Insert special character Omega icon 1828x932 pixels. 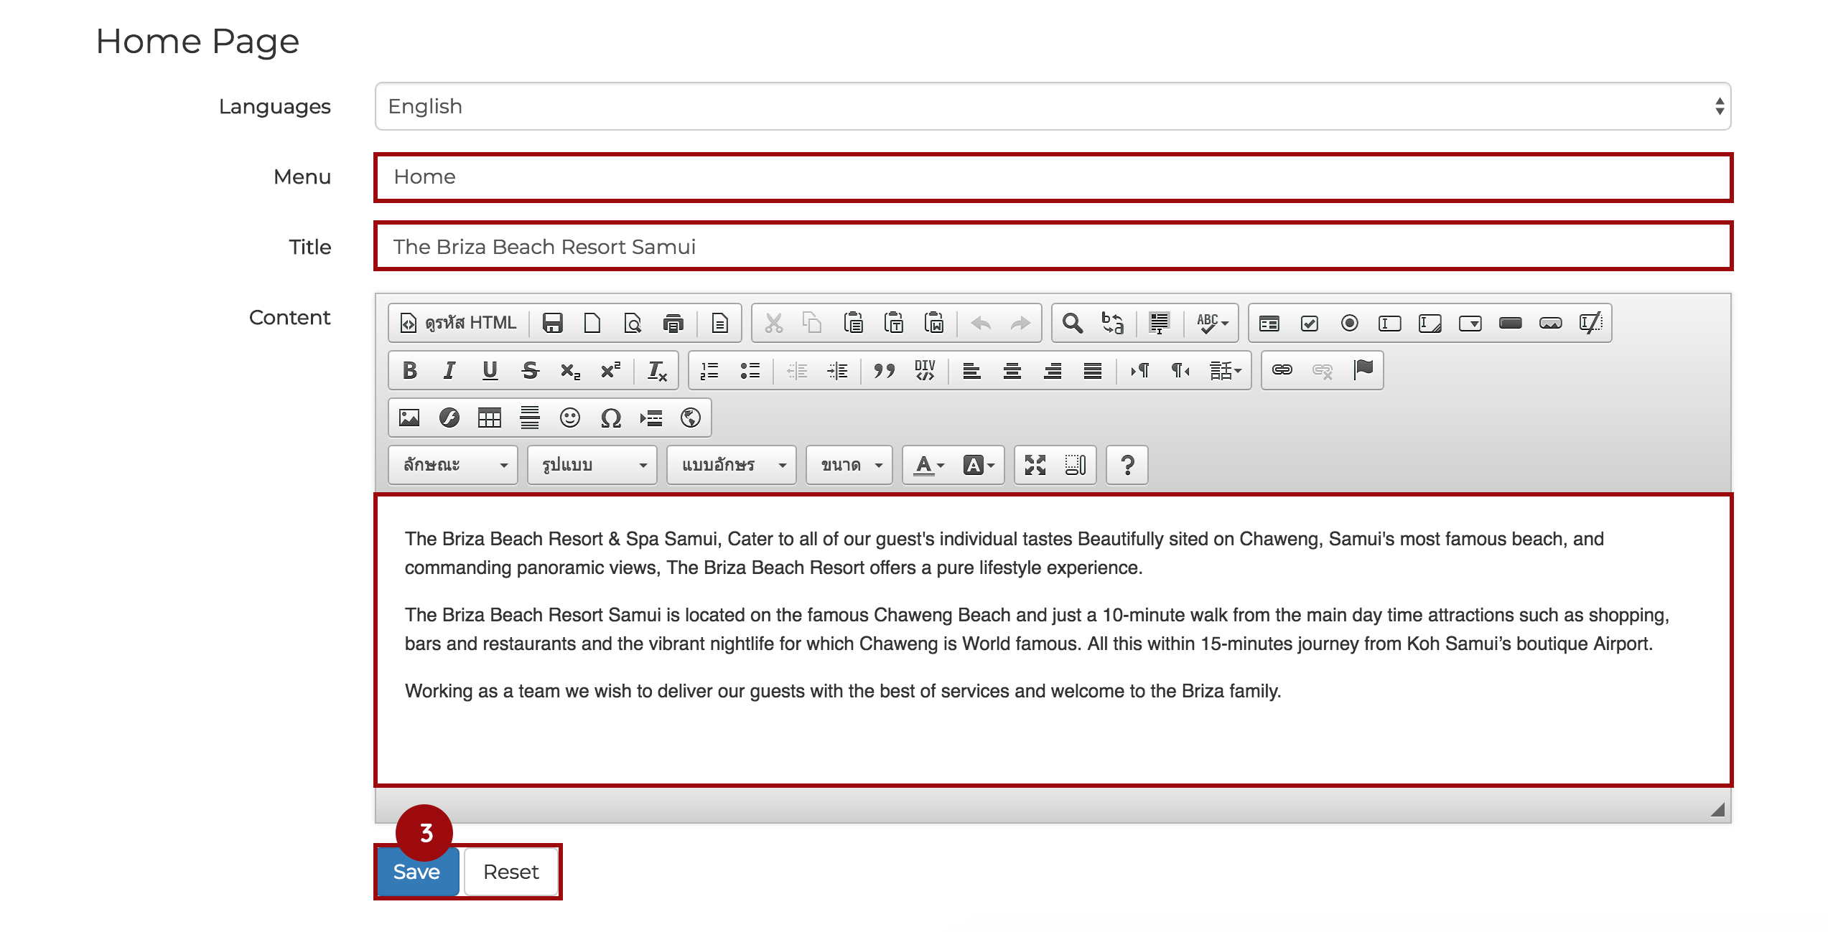(x=610, y=418)
